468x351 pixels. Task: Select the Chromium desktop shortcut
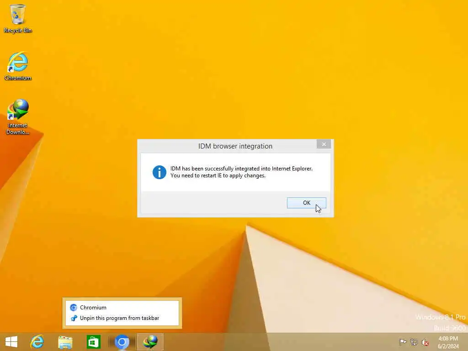tap(18, 66)
